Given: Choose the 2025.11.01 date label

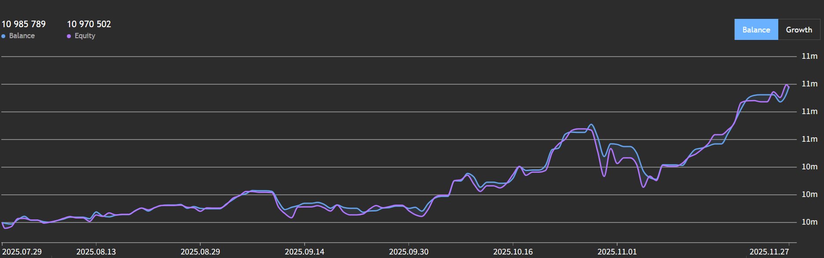Looking at the screenshot, I should tap(617, 252).
